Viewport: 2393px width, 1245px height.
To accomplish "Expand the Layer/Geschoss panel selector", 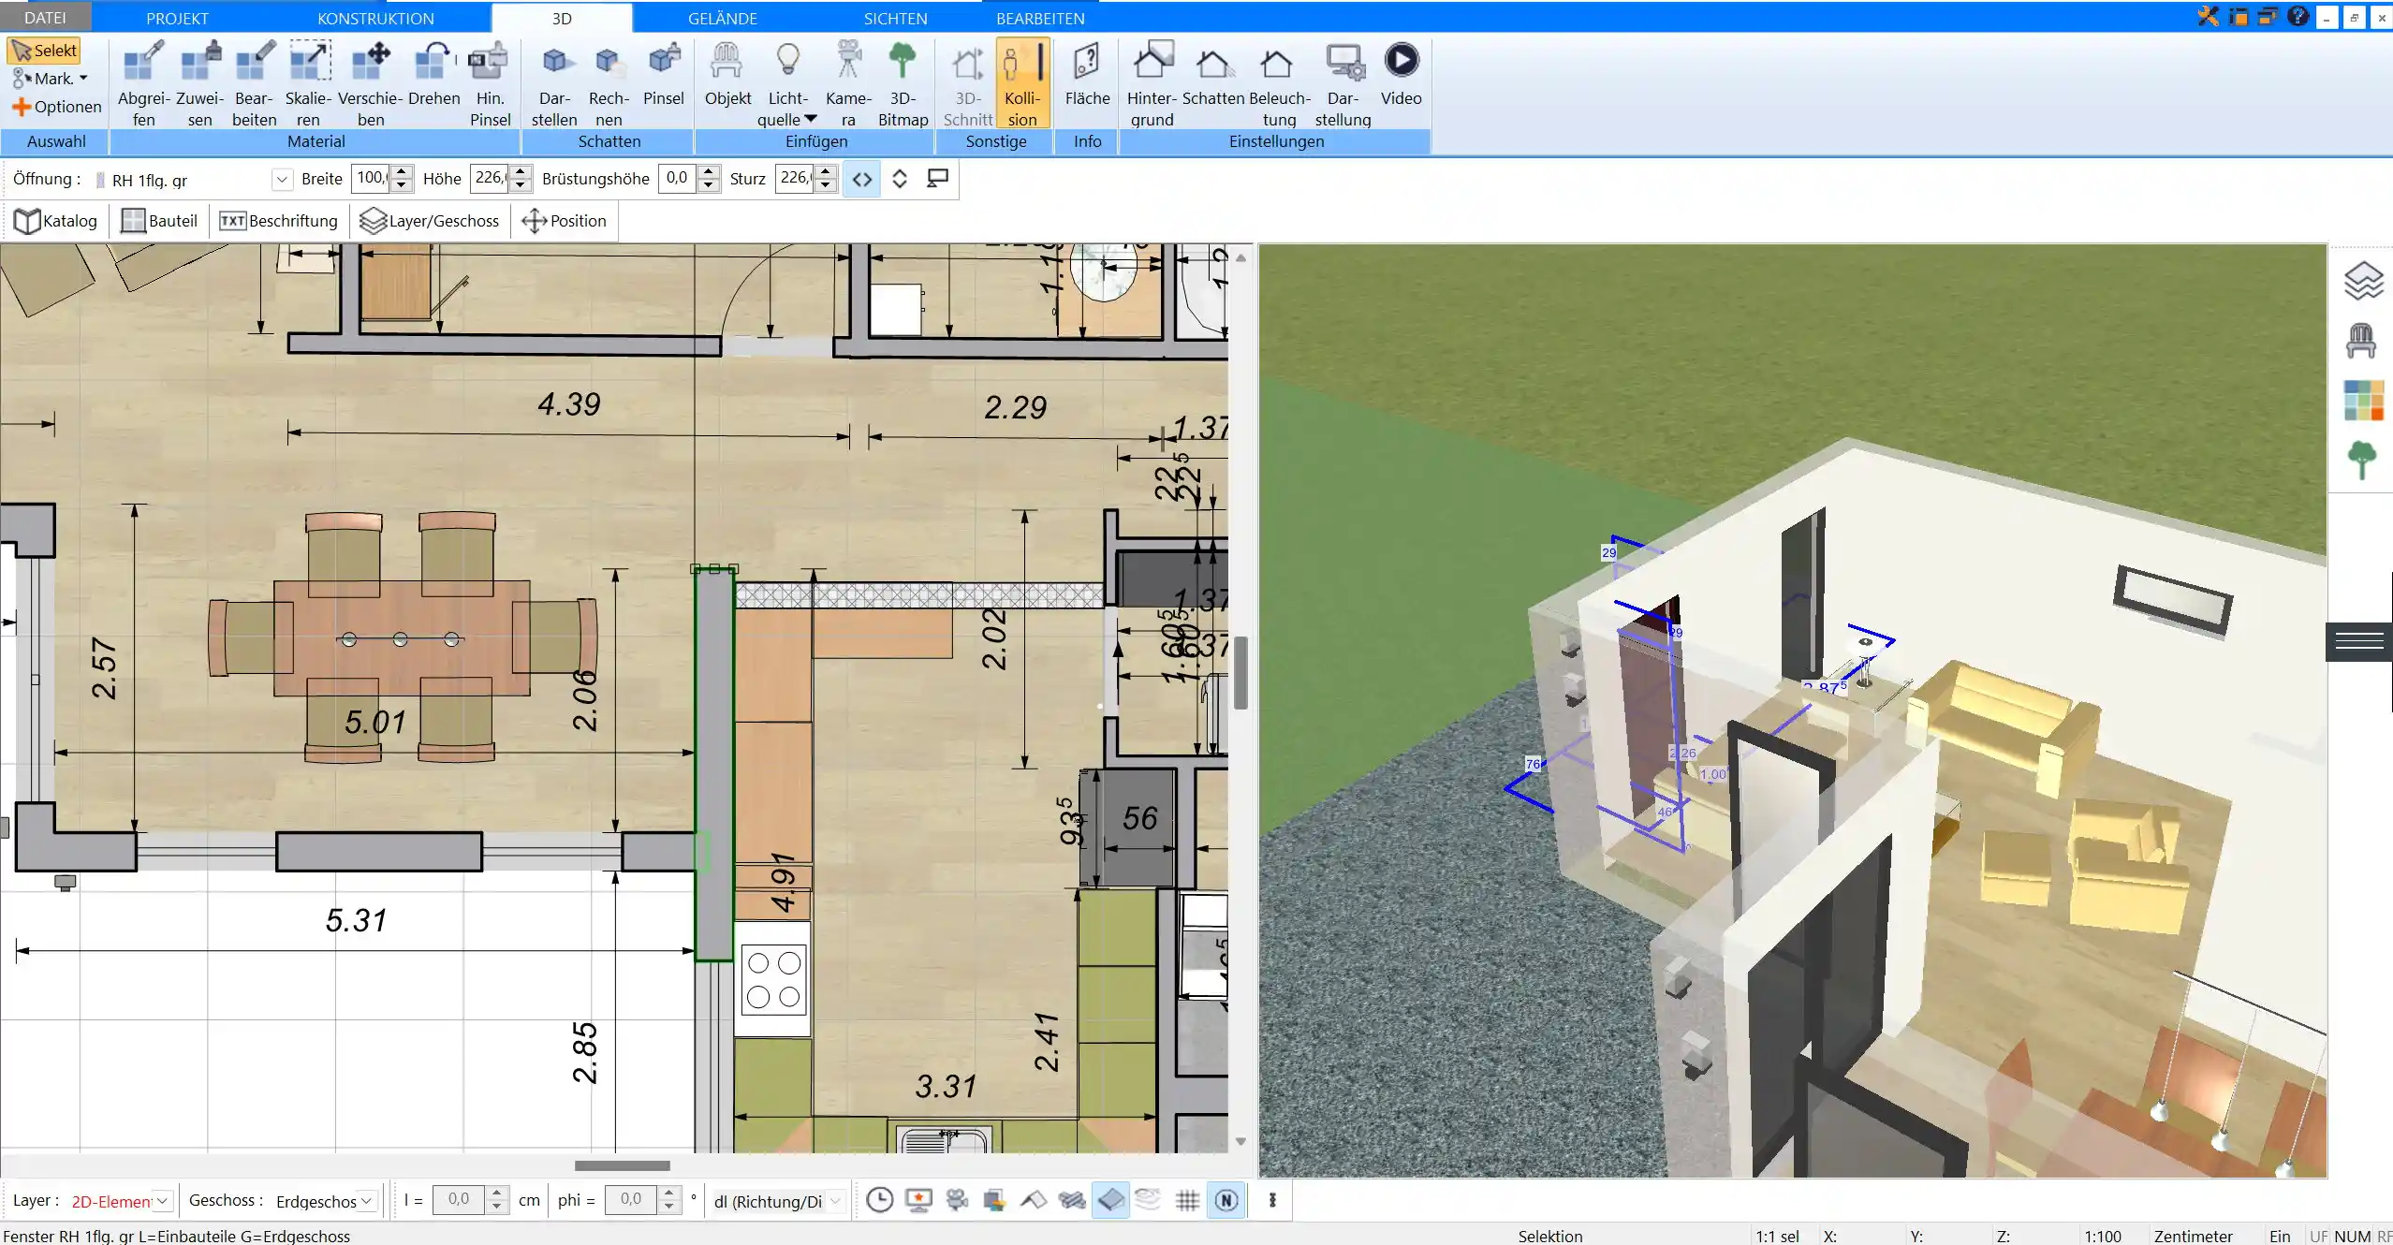I will (429, 220).
